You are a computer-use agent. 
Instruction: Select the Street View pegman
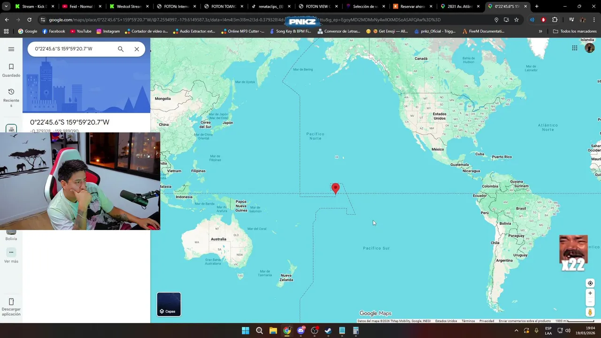[x=590, y=312]
